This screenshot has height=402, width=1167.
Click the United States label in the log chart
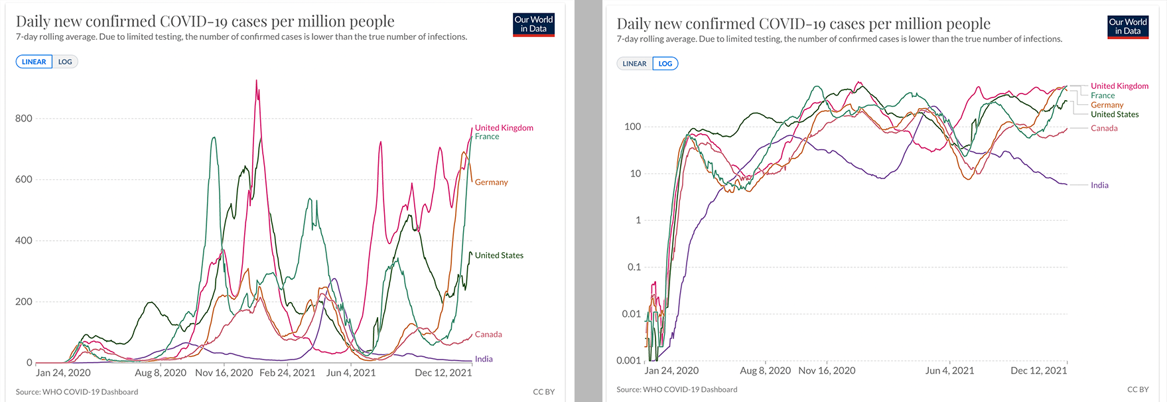click(x=1115, y=115)
